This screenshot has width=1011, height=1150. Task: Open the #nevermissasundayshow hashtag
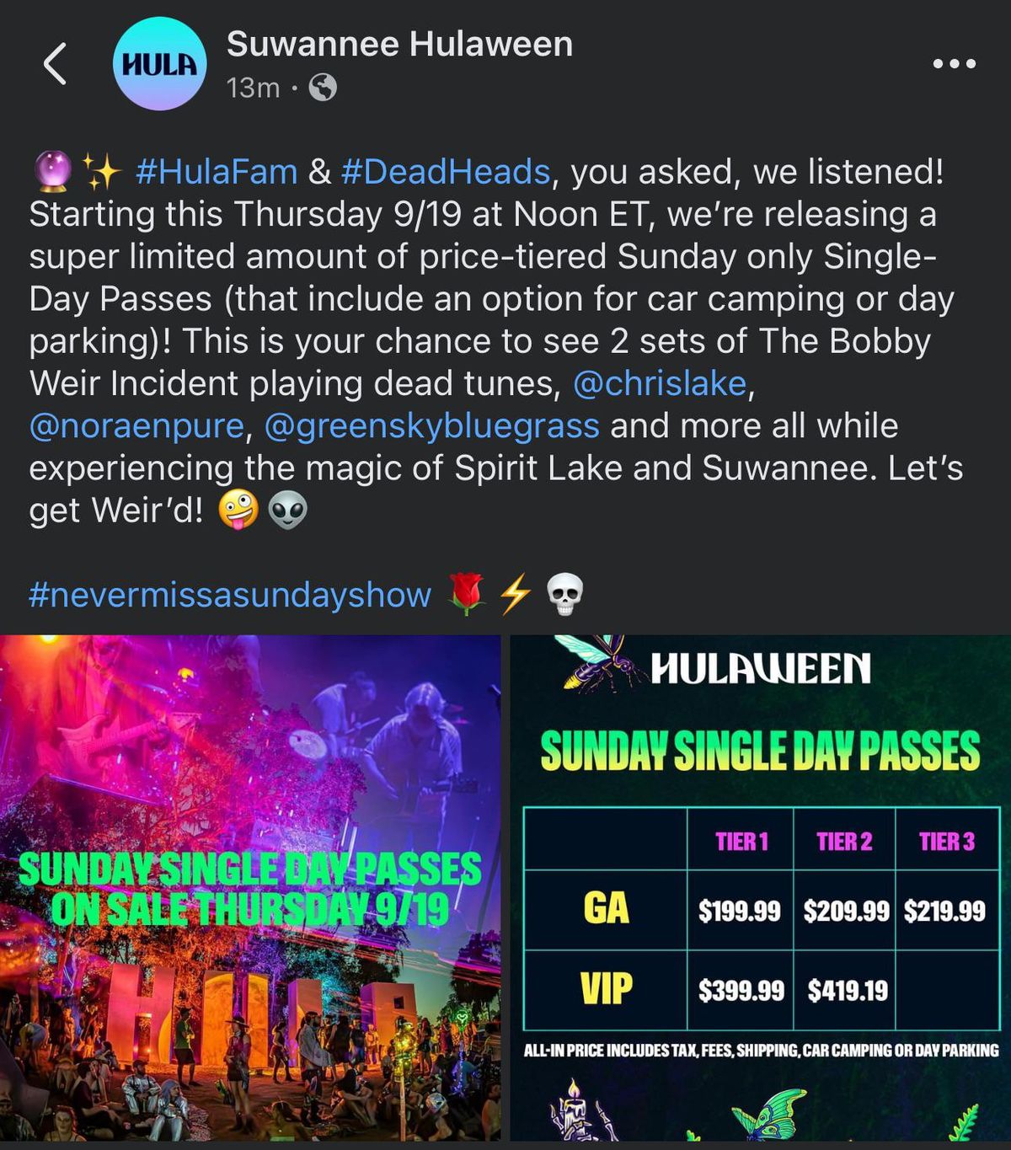[x=230, y=595]
